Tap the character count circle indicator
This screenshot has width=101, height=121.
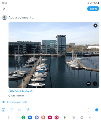coord(88,110)
